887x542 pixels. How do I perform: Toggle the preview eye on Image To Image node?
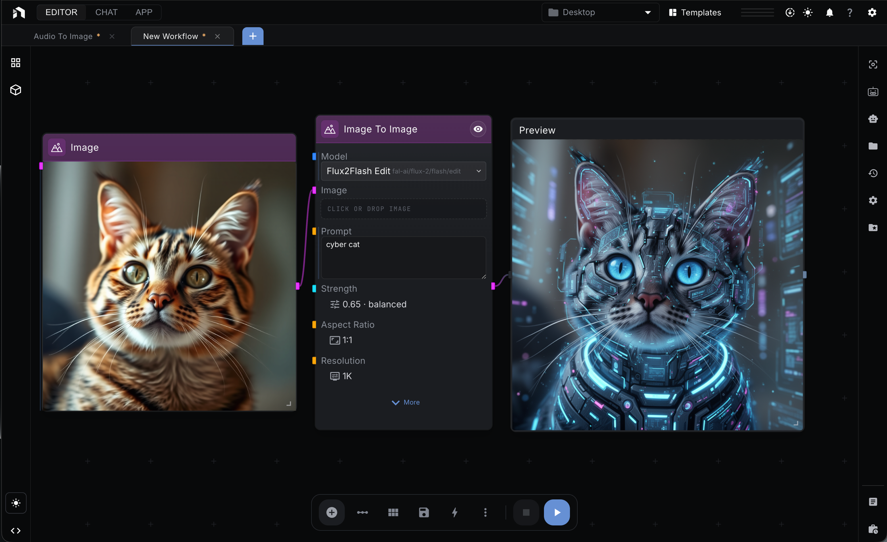click(478, 129)
